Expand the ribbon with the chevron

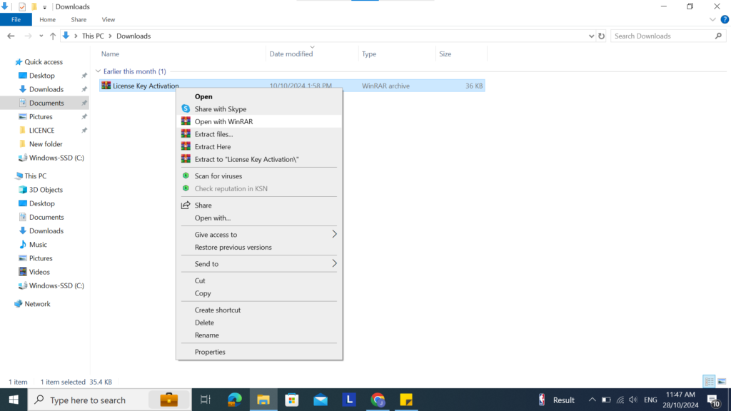(x=712, y=19)
